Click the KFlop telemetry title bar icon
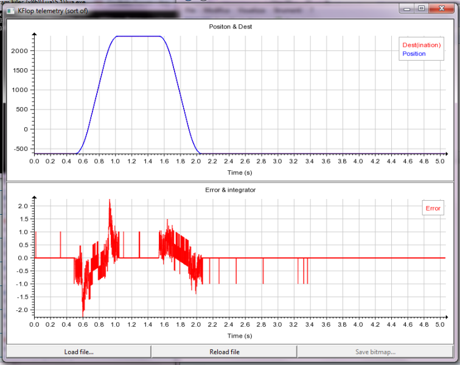This screenshot has width=460, height=365. (x=12, y=11)
